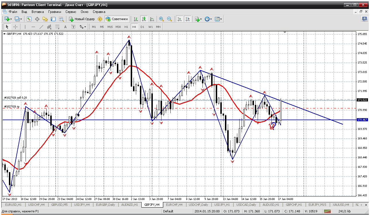Click application icon next to Файл menu

(4, 12)
